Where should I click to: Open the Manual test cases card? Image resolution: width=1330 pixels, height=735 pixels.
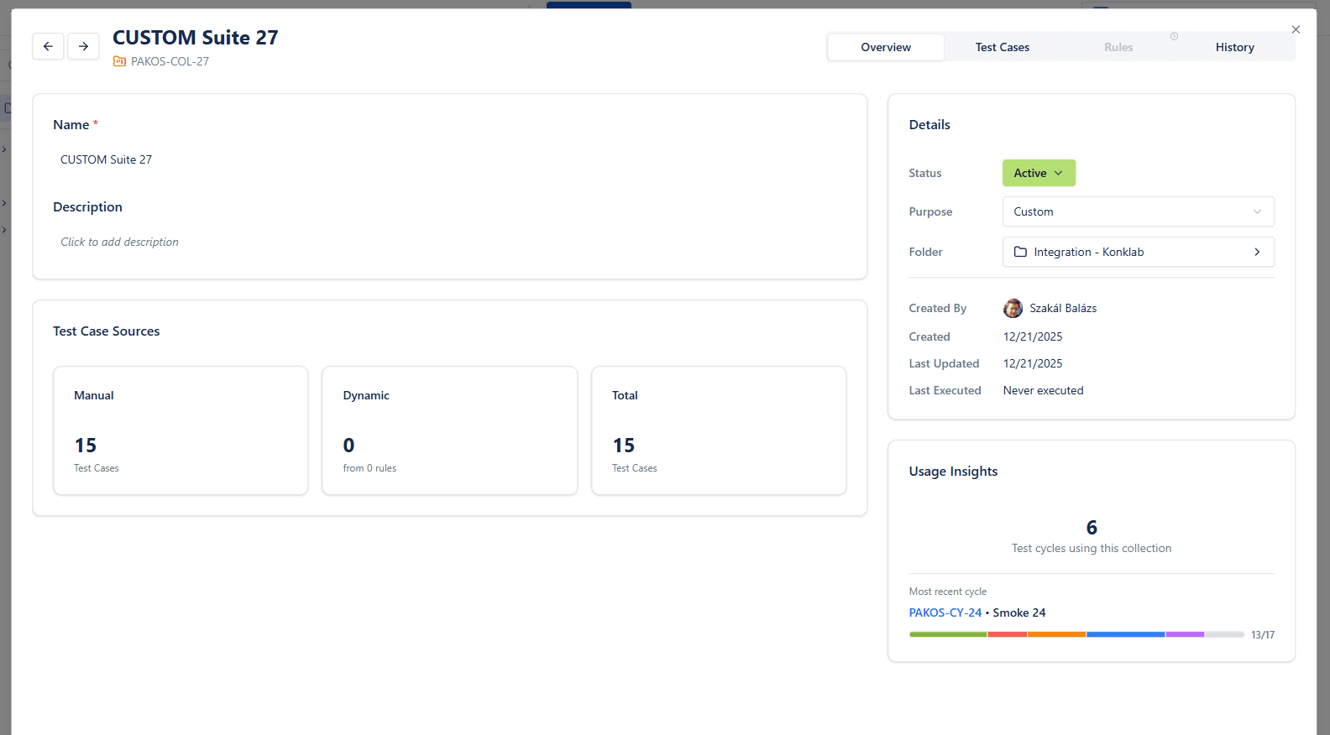pos(181,430)
